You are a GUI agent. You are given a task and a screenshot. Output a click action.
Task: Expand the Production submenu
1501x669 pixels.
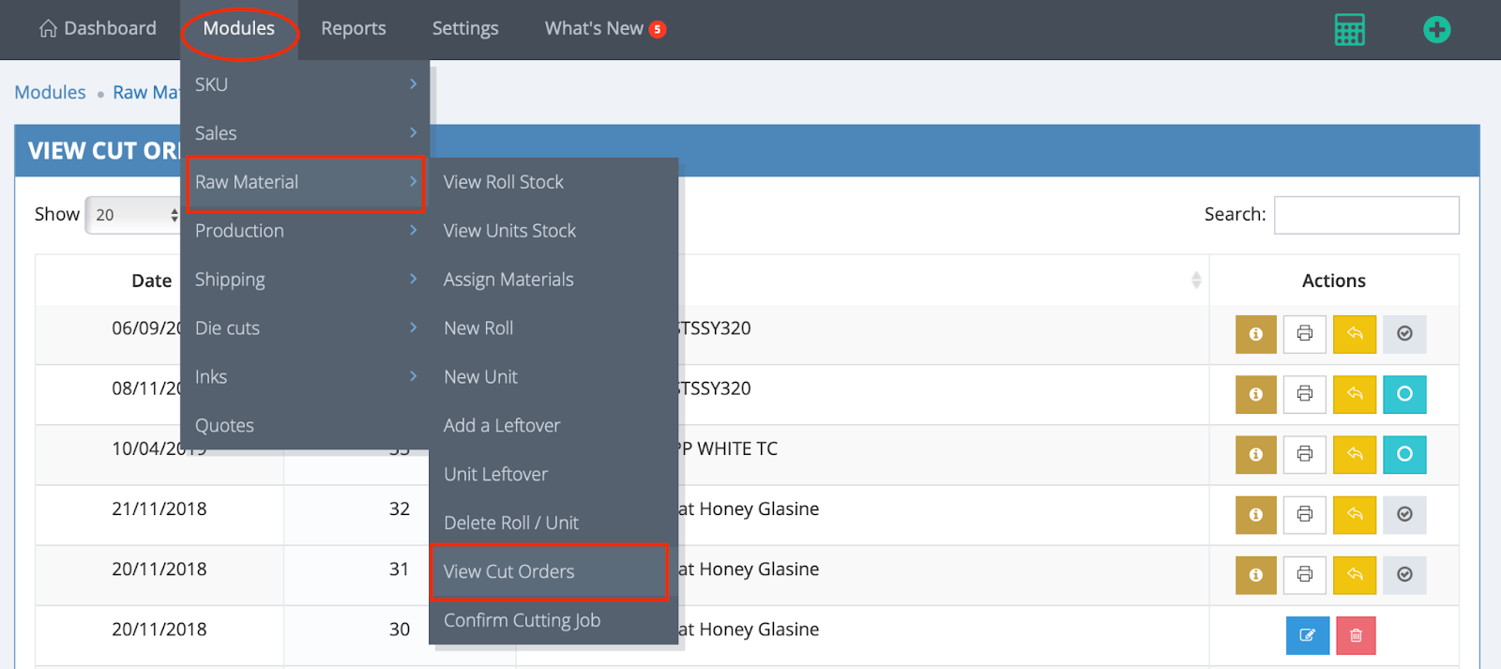click(305, 231)
